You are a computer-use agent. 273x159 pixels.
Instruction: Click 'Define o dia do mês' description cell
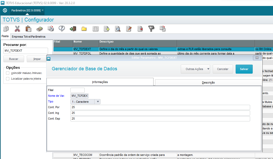(138, 49)
